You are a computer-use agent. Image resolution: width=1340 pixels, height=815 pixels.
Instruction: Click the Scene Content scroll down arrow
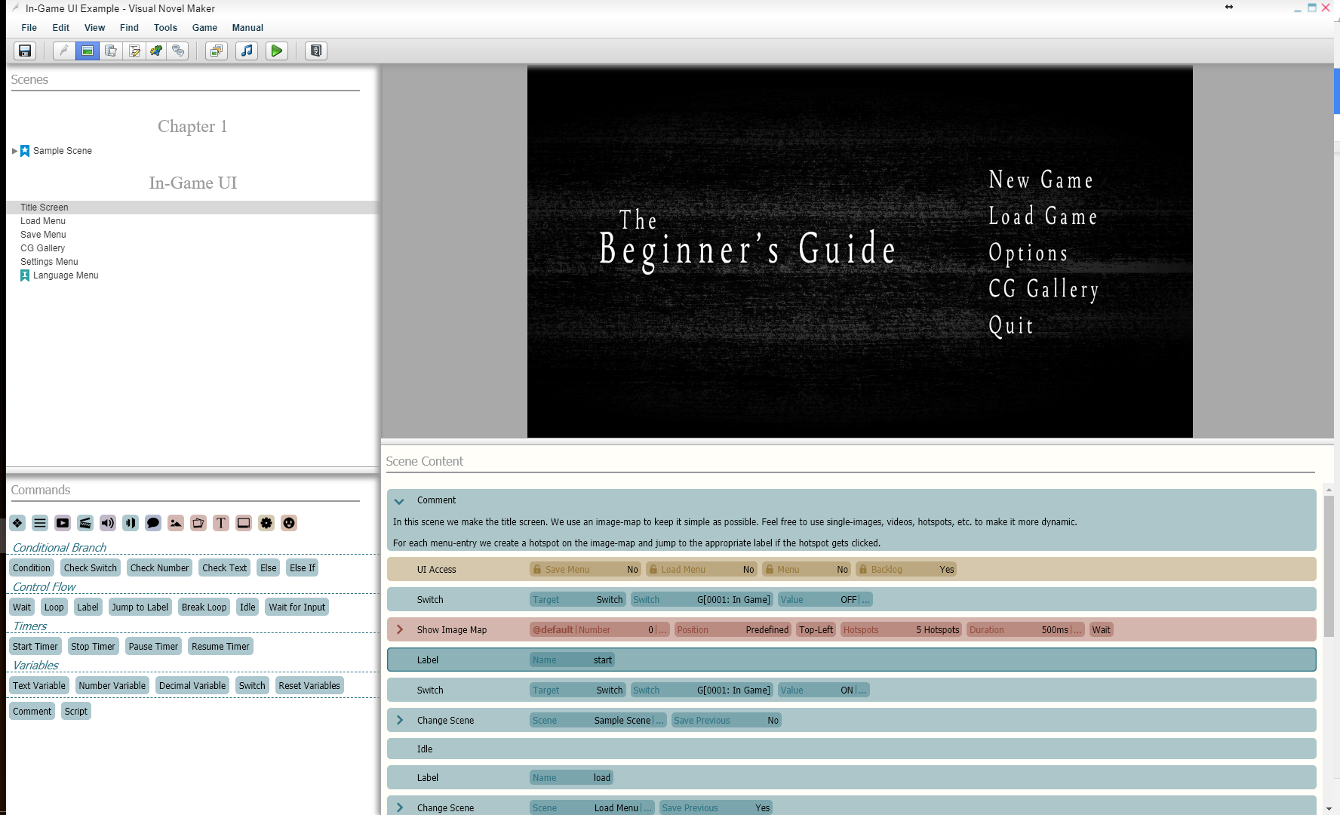(x=1329, y=809)
